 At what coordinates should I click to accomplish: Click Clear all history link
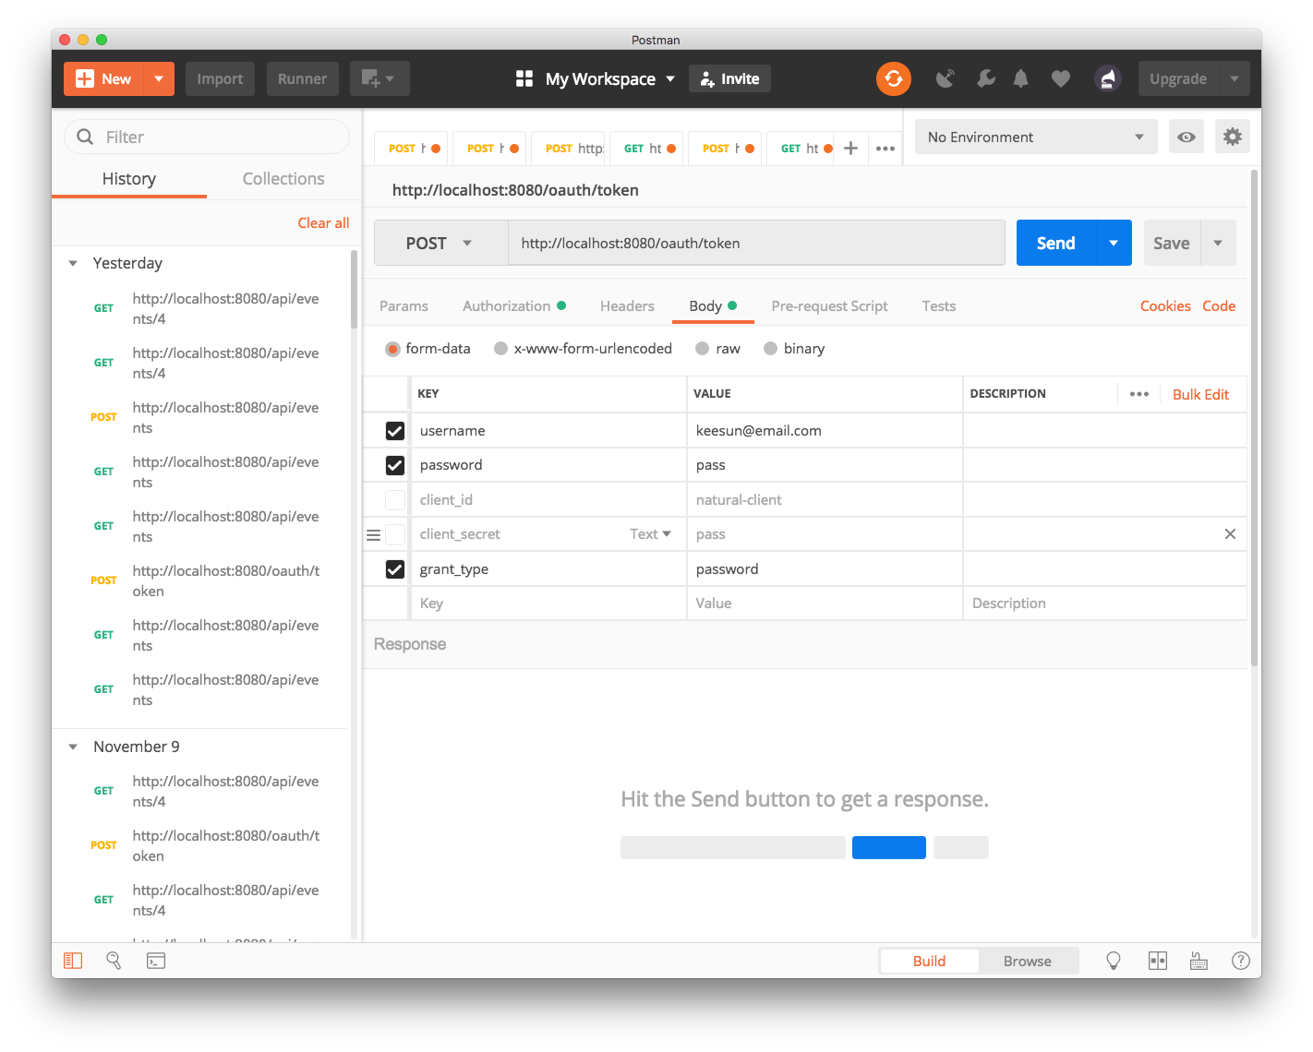pos(323,223)
